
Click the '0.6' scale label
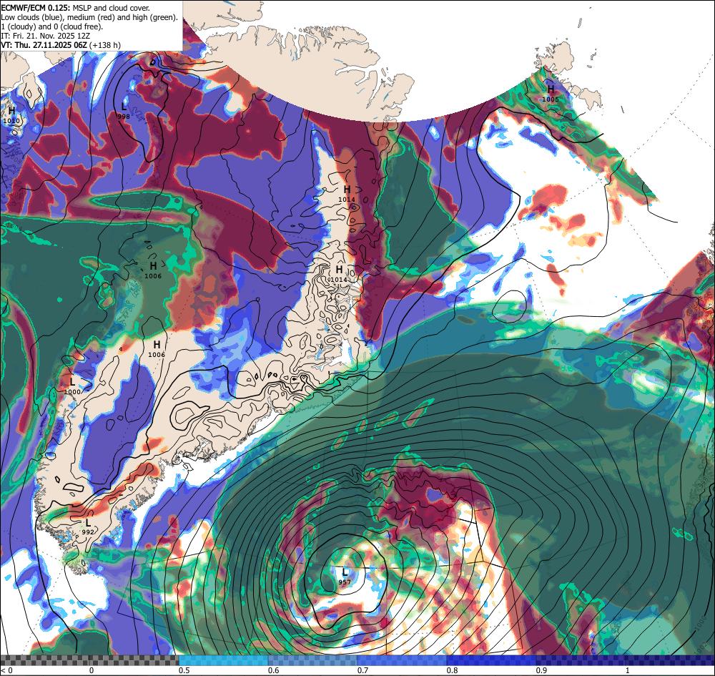(273, 670)
